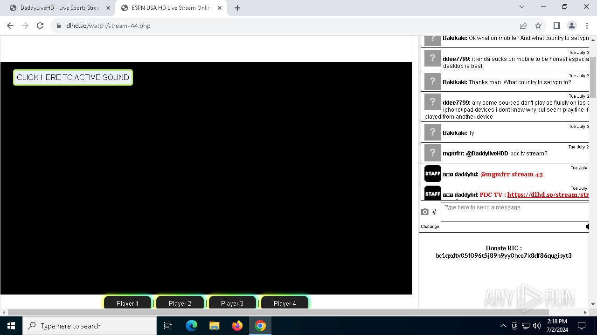Click the page scroll down arrow
Image resolution: width=597 pixels, height=335 pixels.
593,304
